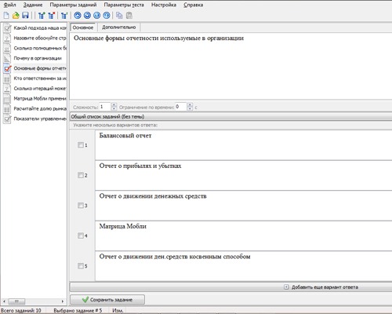The height and width of the screenshot is (314, 392).
Task: Save the test with the floppy disk icon
Action: pos(25,16)
